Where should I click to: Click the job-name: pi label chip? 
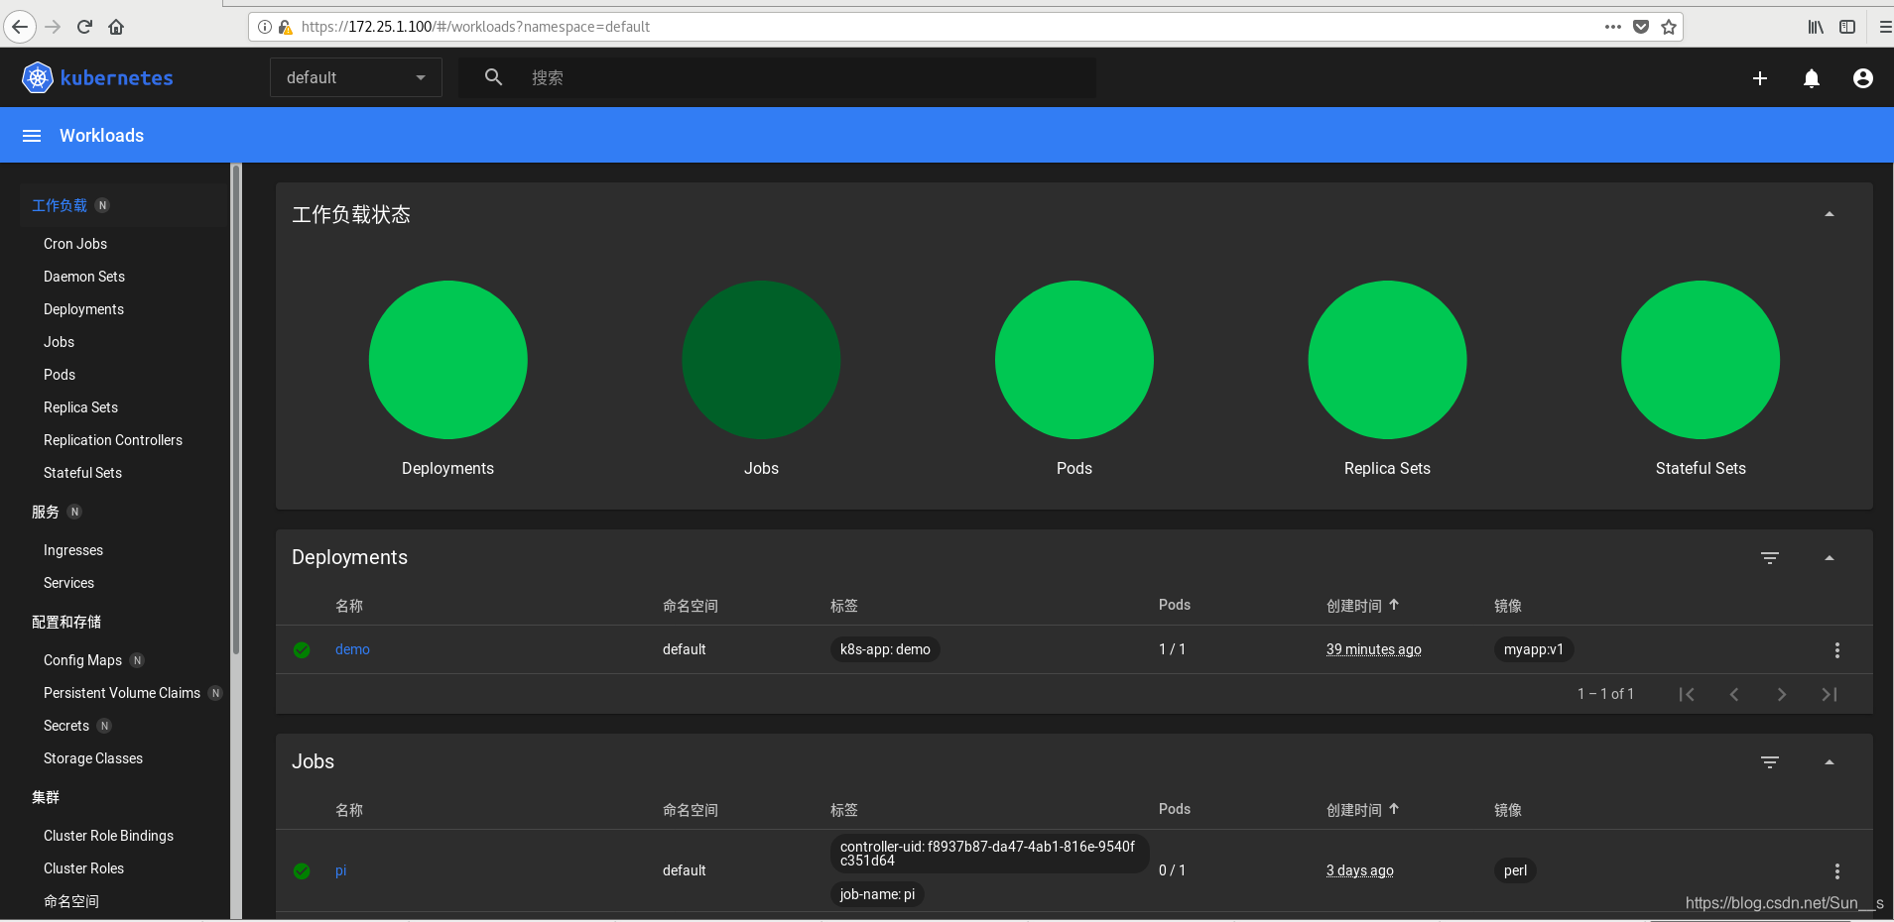(877, 894)
